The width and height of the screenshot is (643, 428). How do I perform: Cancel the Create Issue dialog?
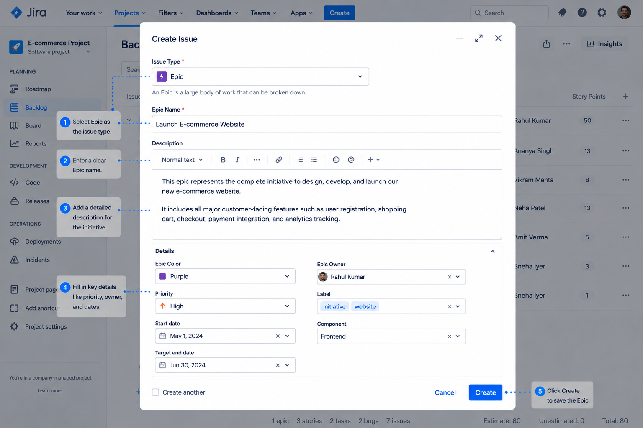coord(445,392)
